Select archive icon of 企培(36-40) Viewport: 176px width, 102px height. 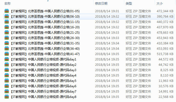pyautogui.click(x=7, y=48)
